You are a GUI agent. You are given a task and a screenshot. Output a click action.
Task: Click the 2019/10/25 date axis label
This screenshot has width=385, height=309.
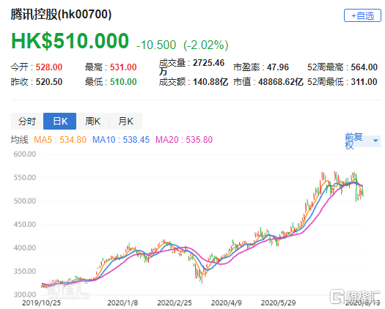click(x=41, y=303)
